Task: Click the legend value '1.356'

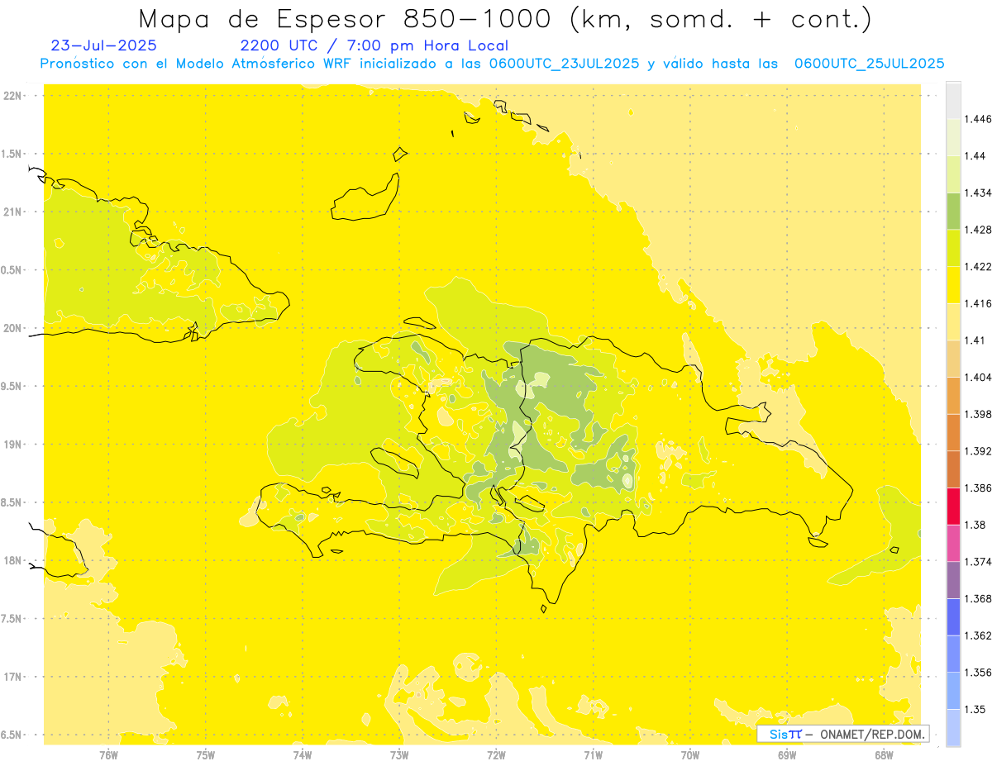Action: click(977, 673)
